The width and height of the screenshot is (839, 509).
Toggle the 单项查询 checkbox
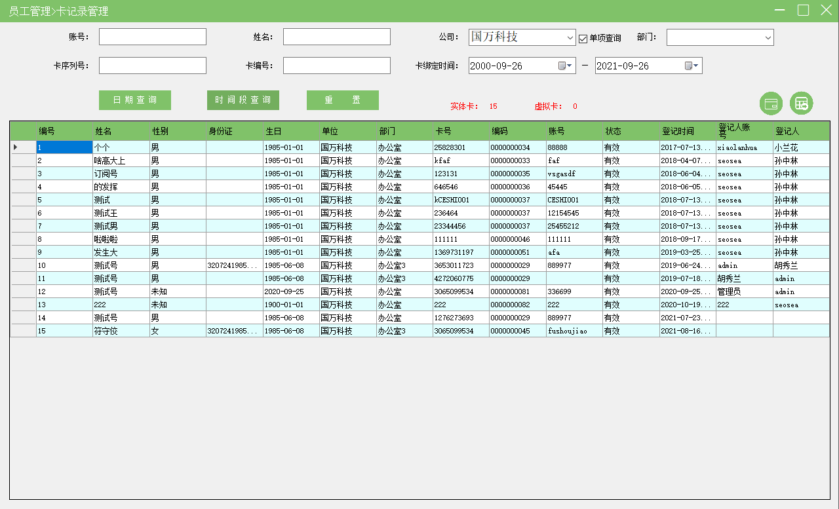click(x=583, y=38)
